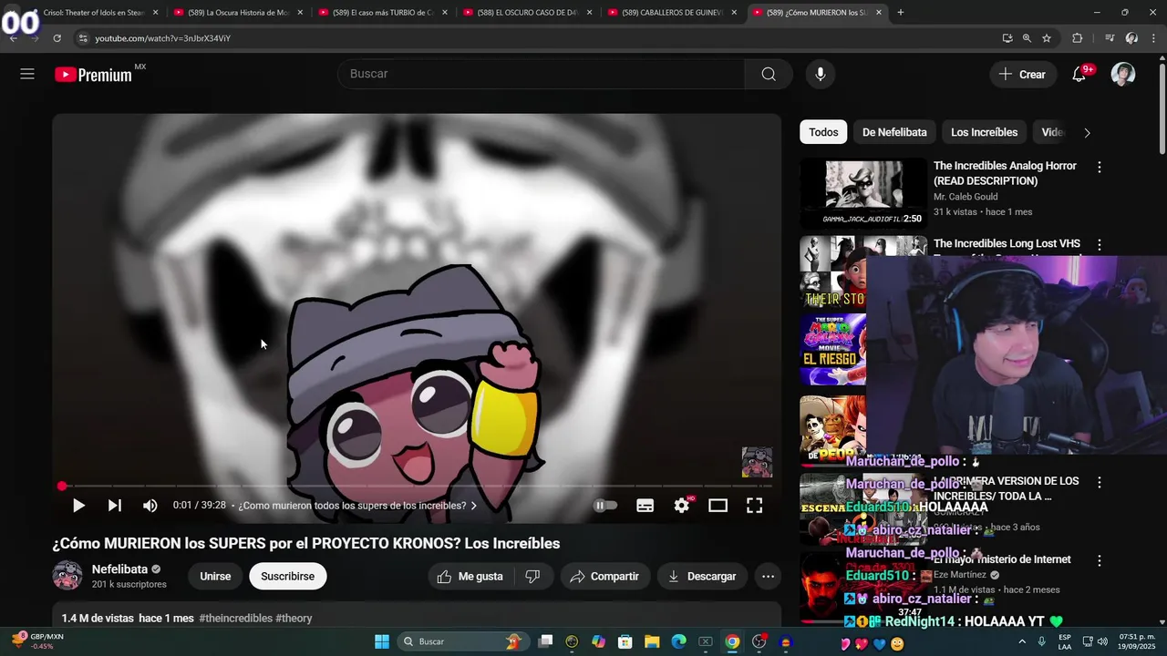
Task: Open Chrome from the taskbar
Action: coord(732,642)
